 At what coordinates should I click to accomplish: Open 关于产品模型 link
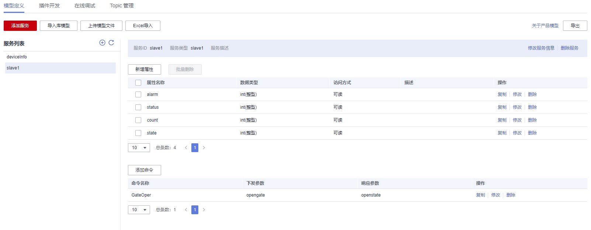(545, 26)
